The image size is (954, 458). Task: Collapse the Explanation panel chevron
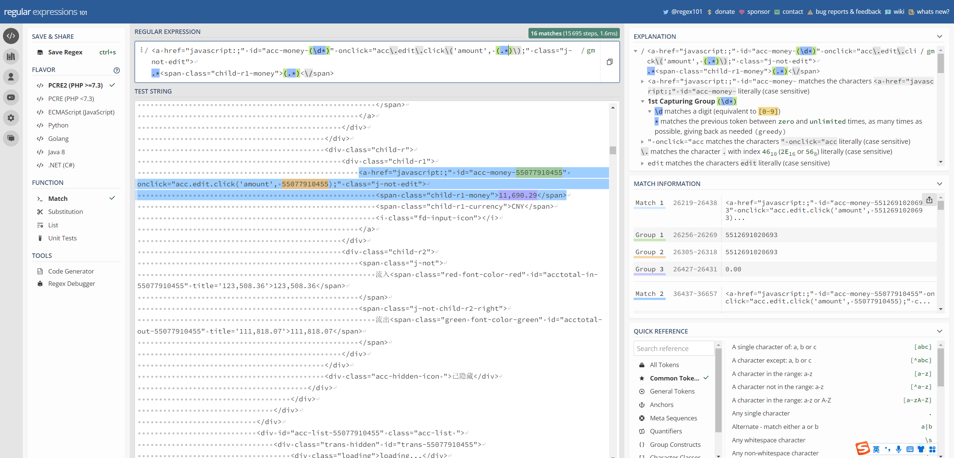pyautogui.click(x=939, y=37)
